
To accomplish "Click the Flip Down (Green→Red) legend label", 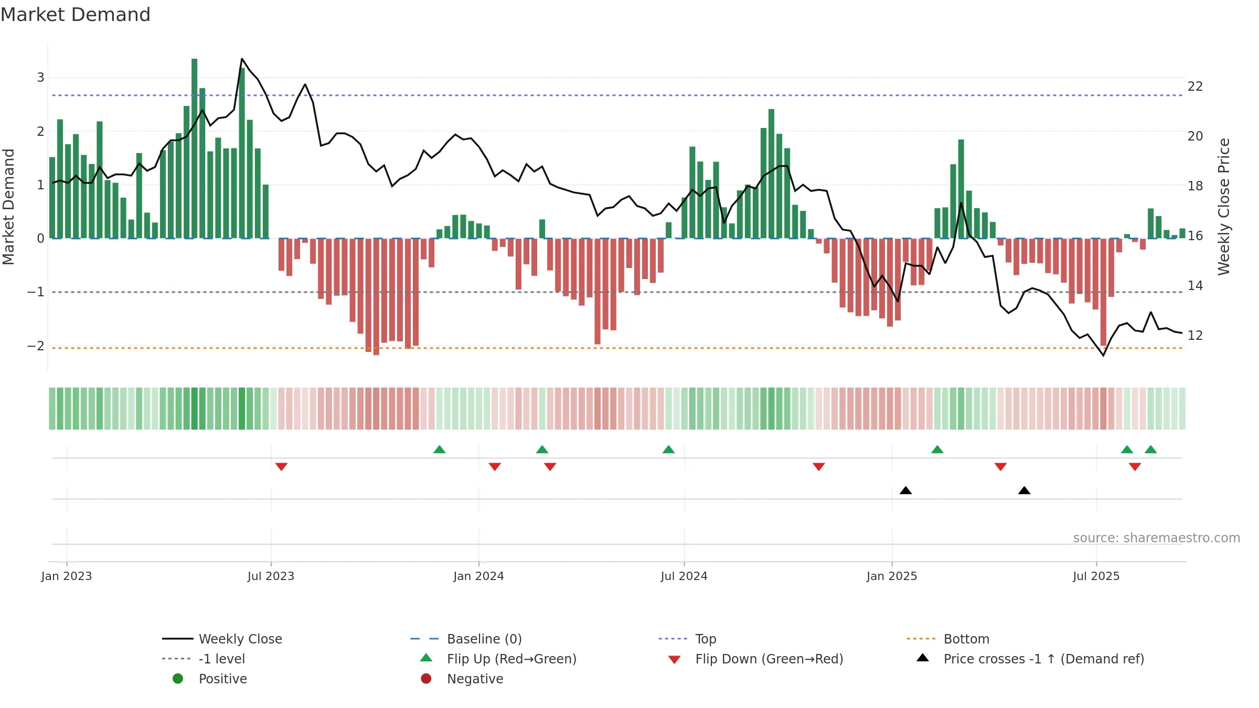I will coord(769,659).
